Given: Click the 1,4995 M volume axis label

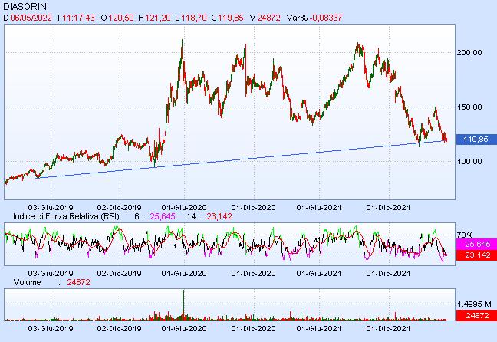Looking at the screenshot, I should coord(474,304).
